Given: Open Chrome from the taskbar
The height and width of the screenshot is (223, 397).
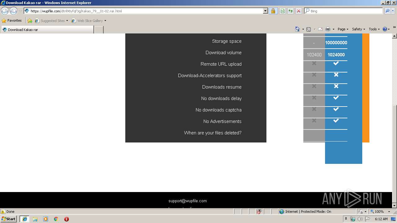Looking at the screenshot, I should [x=56, y=219].
